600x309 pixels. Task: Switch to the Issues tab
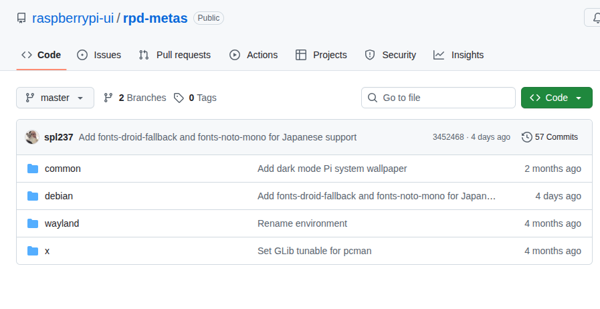[x=99, y=55]
